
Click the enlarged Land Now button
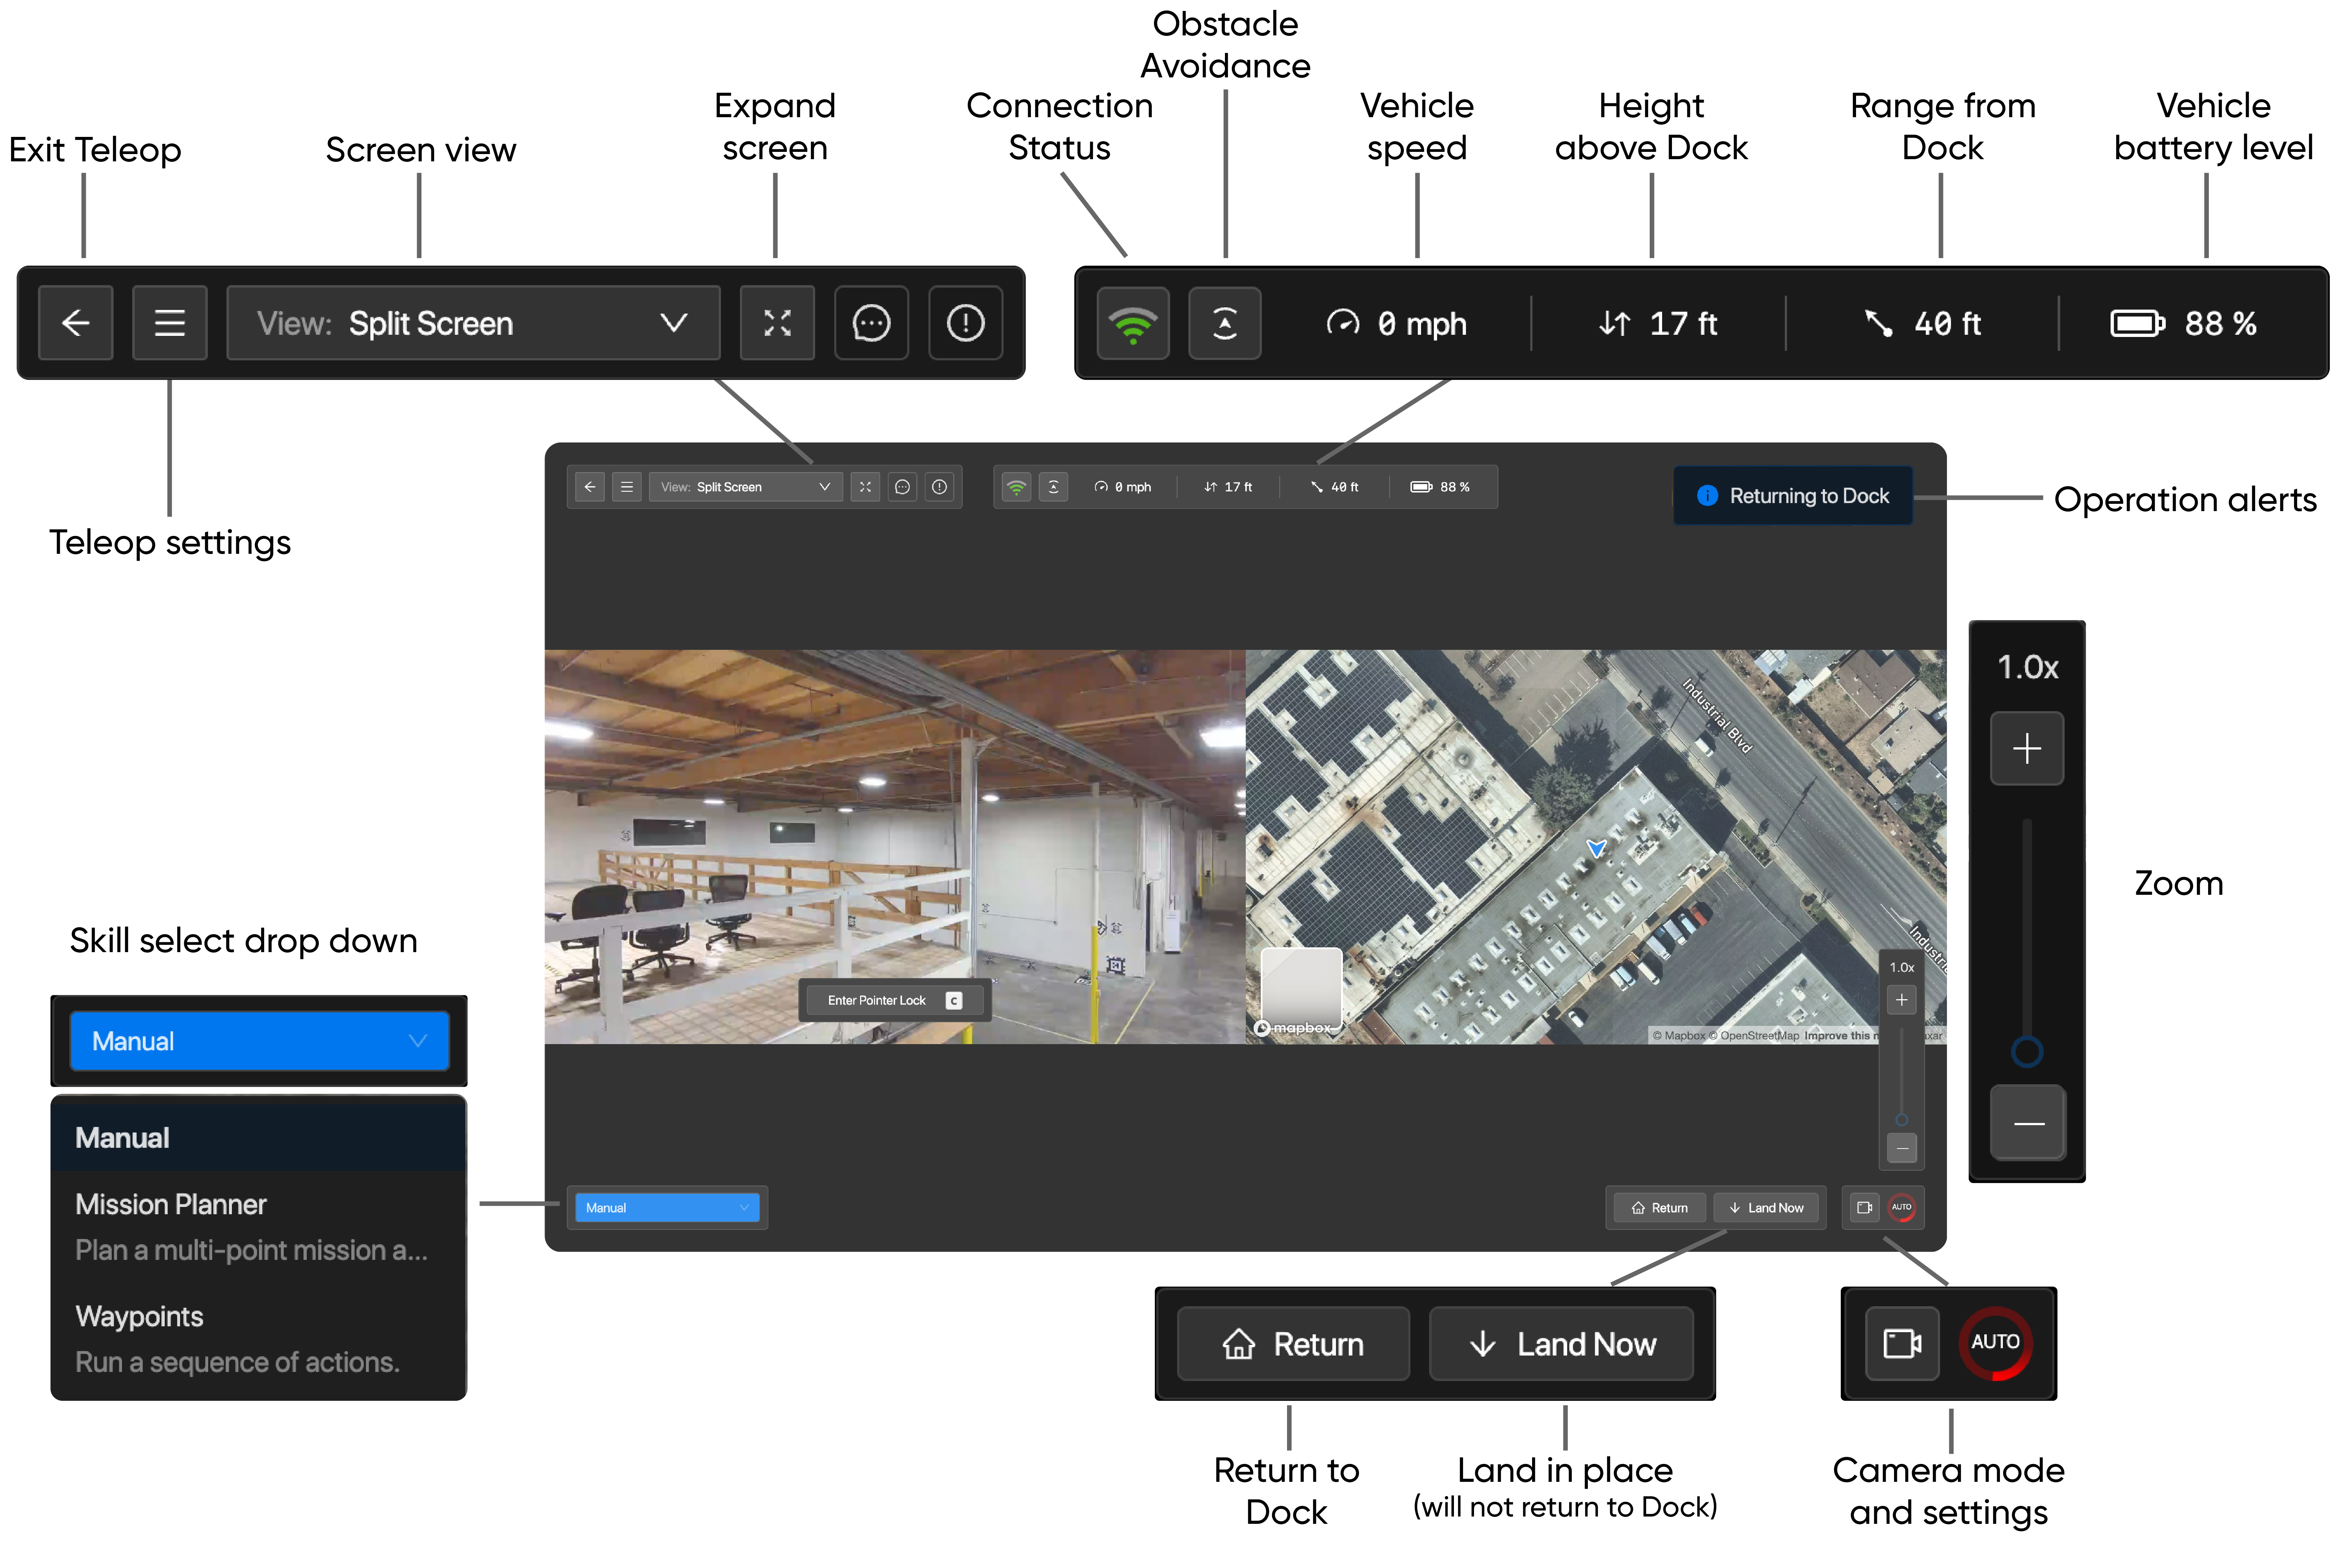[x=1562, y=1344]
